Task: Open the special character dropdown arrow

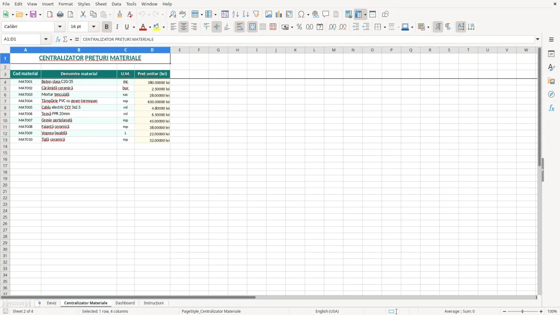Action: (308, 14)
